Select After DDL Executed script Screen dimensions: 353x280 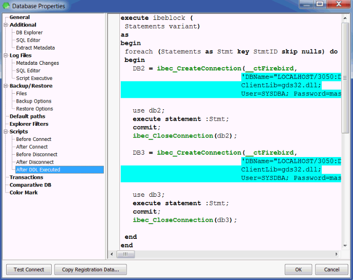(60, 170)
